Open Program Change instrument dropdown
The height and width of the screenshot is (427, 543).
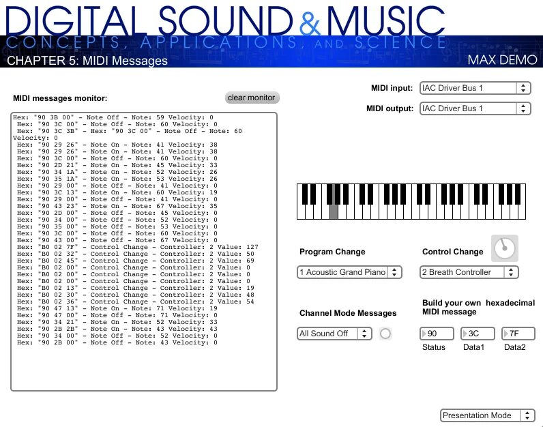point(349,272)
